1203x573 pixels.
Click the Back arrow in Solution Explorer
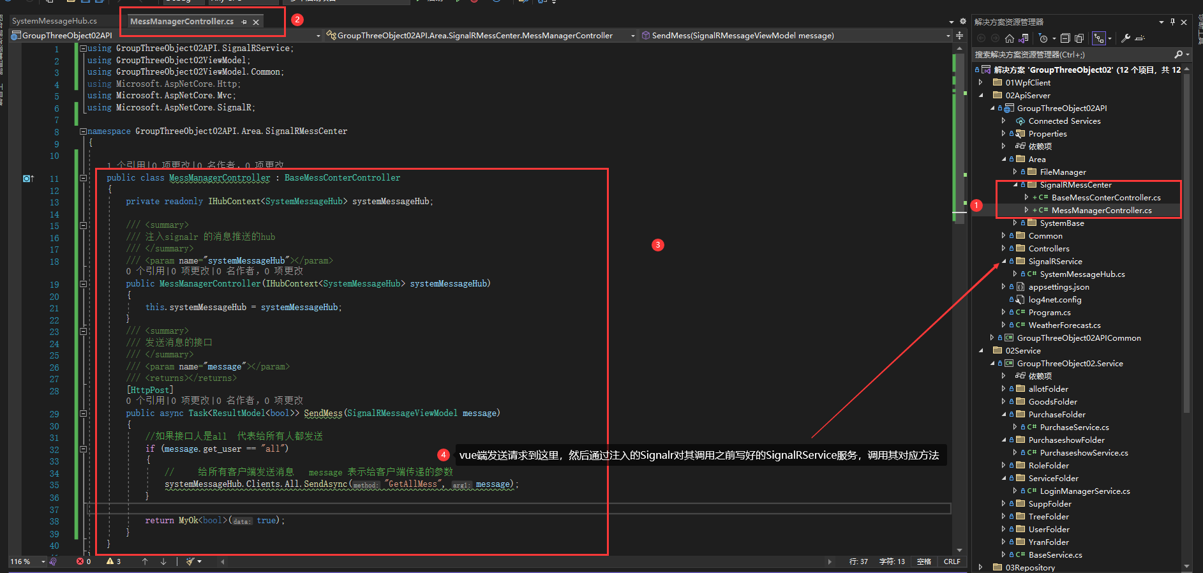click(982, 38)
